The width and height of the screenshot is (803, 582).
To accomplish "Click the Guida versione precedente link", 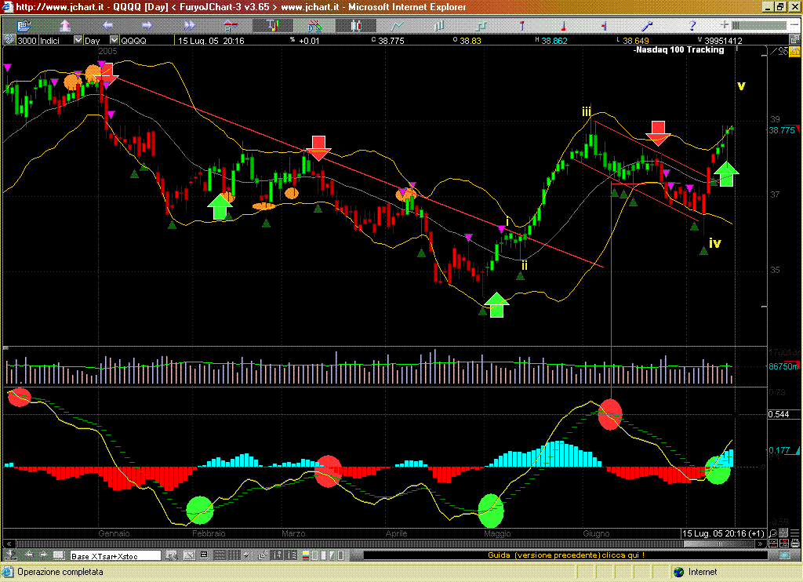I will [x=566, y=555].
